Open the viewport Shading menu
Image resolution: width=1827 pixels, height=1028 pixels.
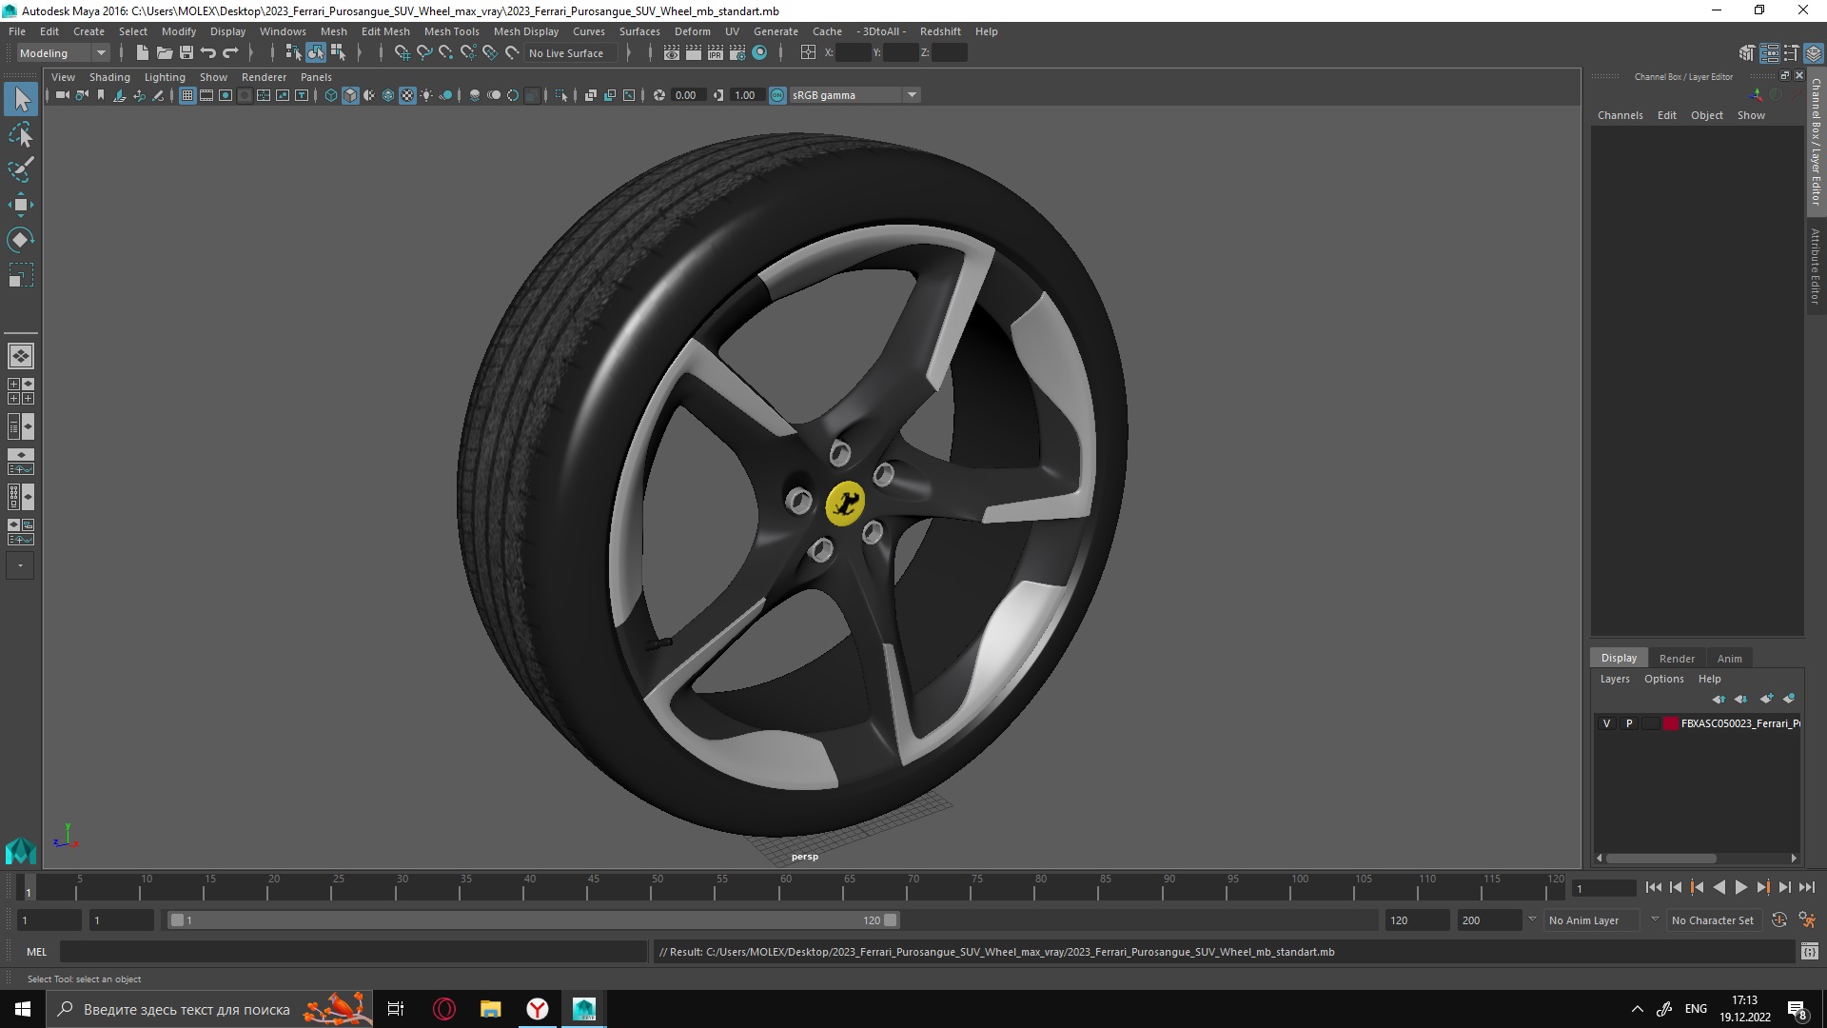pyautogui.click(x=109, y=77)
